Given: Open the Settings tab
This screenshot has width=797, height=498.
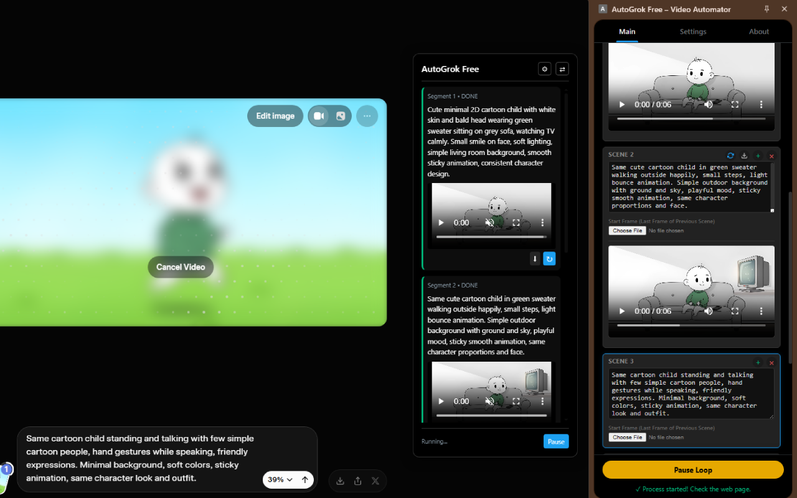Looking at the screenshot, I should pyautogui.click(x=693, y=32).
